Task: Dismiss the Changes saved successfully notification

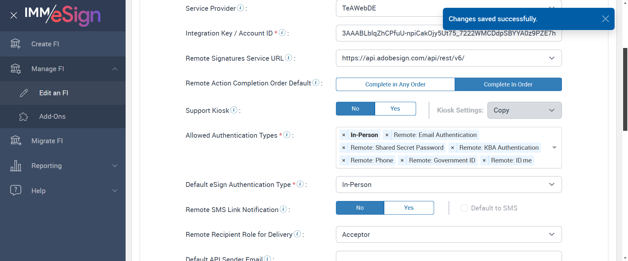Action: tap(605, 19)
